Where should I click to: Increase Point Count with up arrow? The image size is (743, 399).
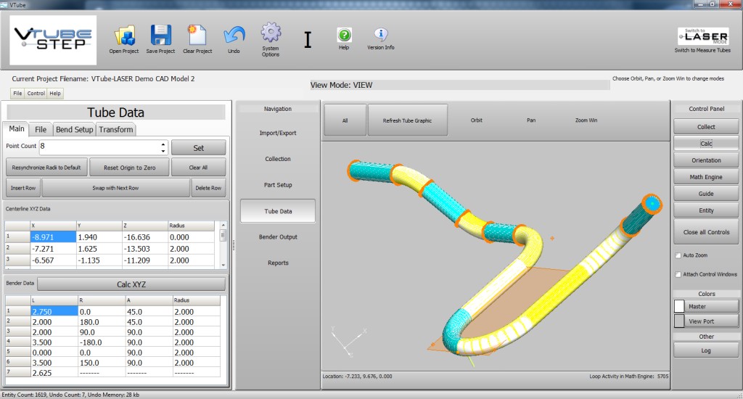click(x=163, y=143)
